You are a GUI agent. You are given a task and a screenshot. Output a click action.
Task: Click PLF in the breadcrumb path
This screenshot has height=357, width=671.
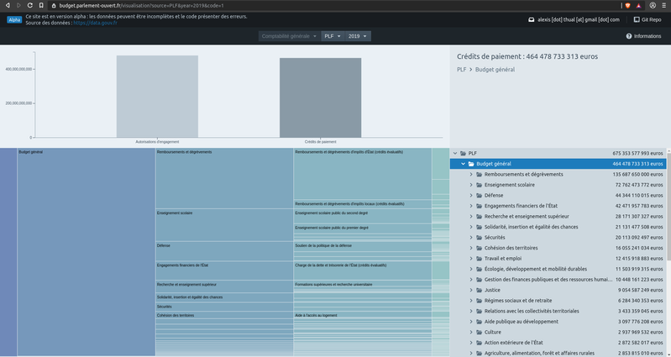click(462, 69)
